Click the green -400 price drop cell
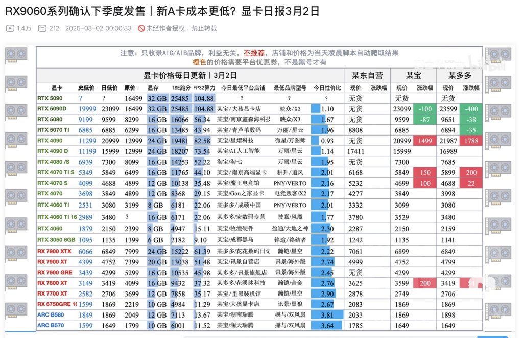Screen dimensions: 523x338 (x=470, y=108)
